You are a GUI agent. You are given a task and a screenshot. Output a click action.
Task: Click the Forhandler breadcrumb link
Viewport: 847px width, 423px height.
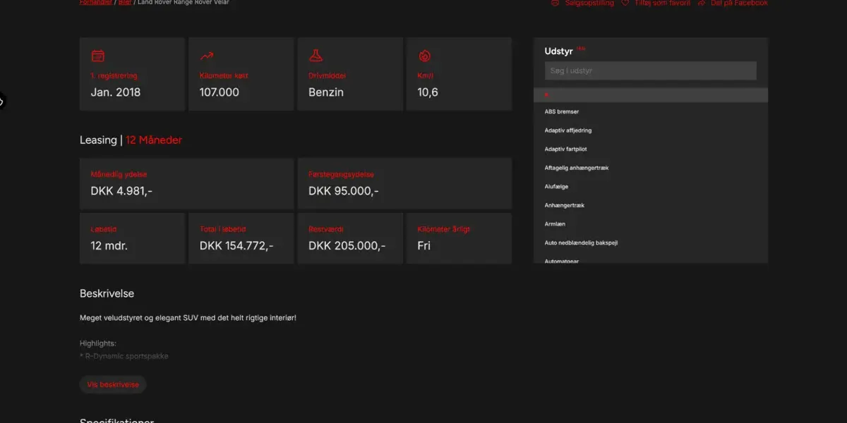click(96, 2)
